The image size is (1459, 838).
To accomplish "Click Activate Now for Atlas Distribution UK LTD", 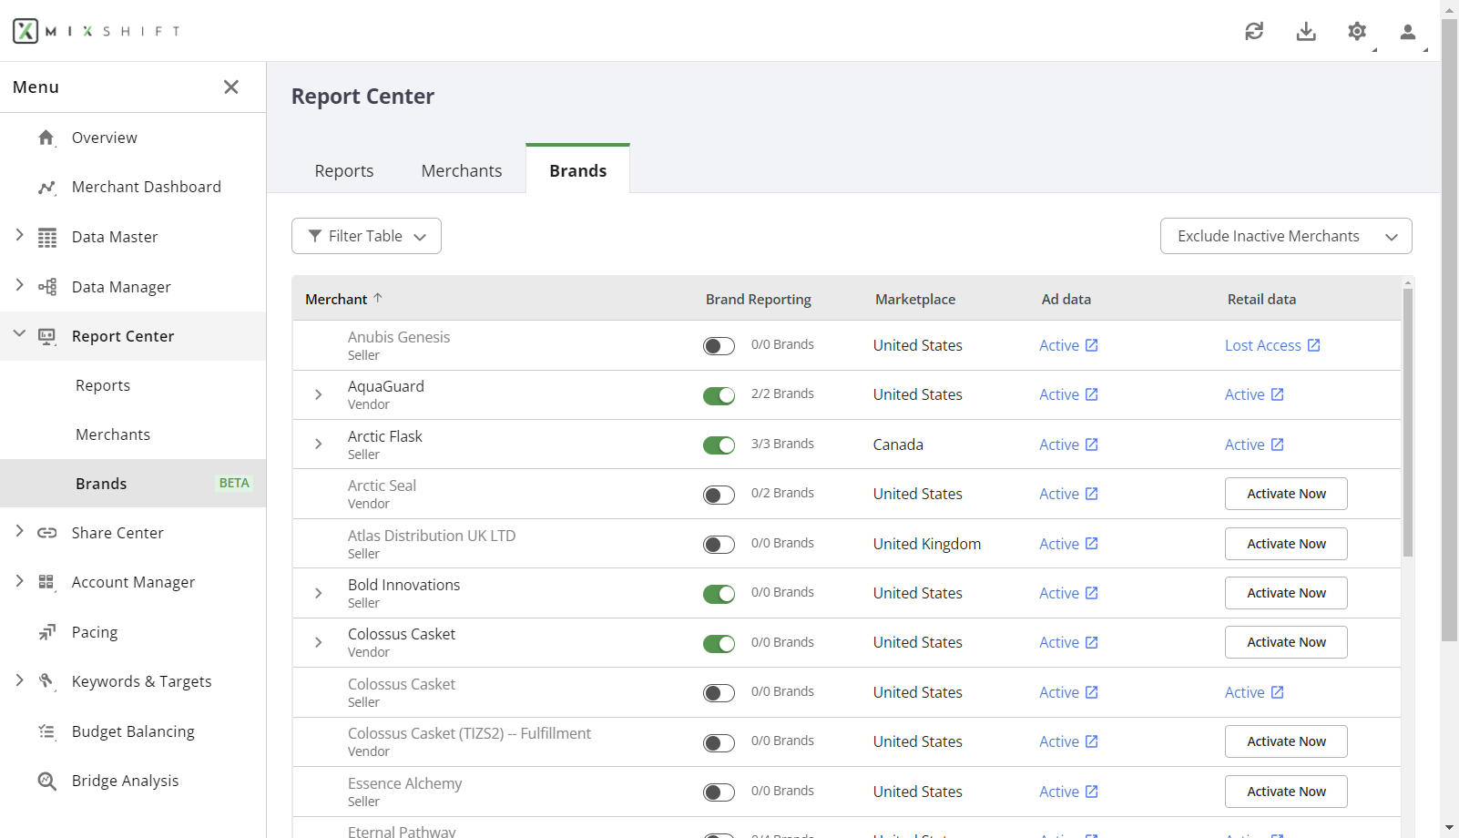I will coord(1285,544).
